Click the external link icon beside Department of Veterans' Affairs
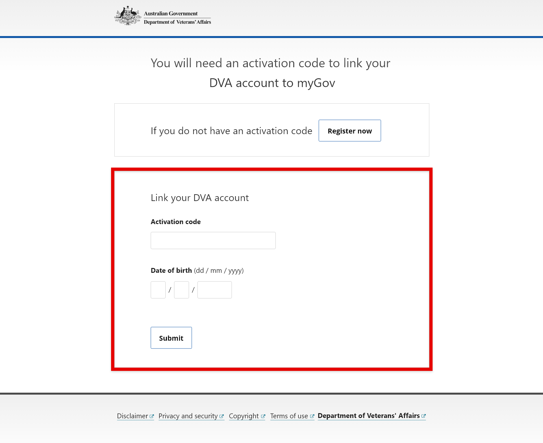543x443 pixels. pyautogui.click(x=424, y=415)
